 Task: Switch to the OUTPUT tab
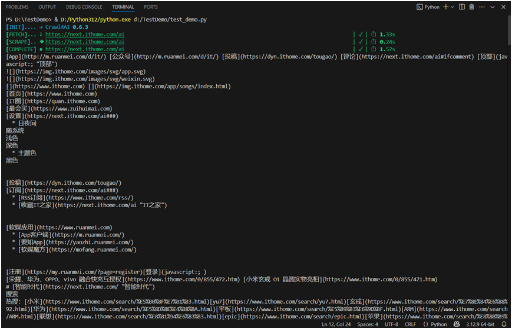47,7
